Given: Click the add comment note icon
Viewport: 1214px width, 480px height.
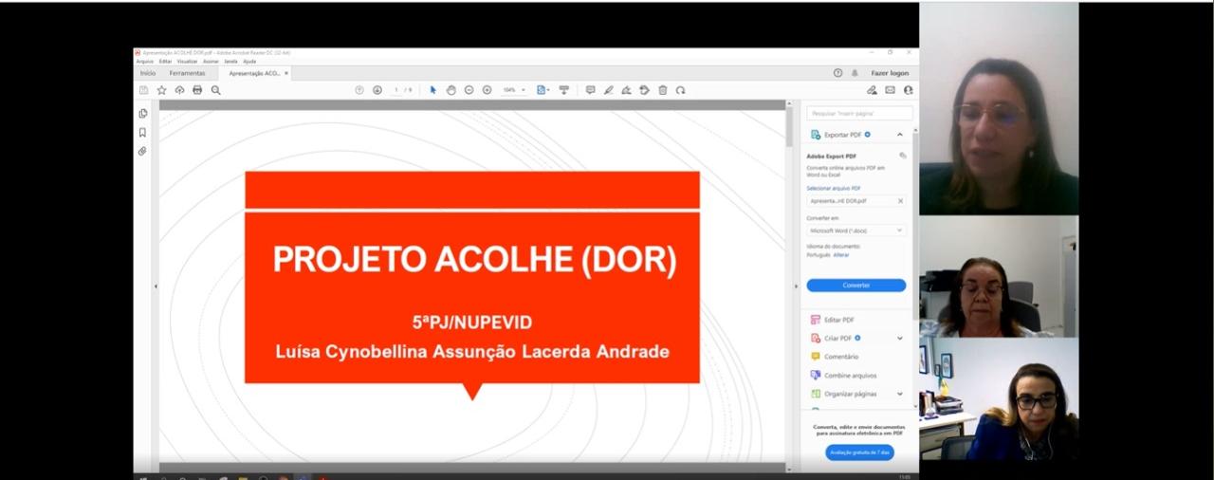Looking at the screenshot, I should click(590, 90).
